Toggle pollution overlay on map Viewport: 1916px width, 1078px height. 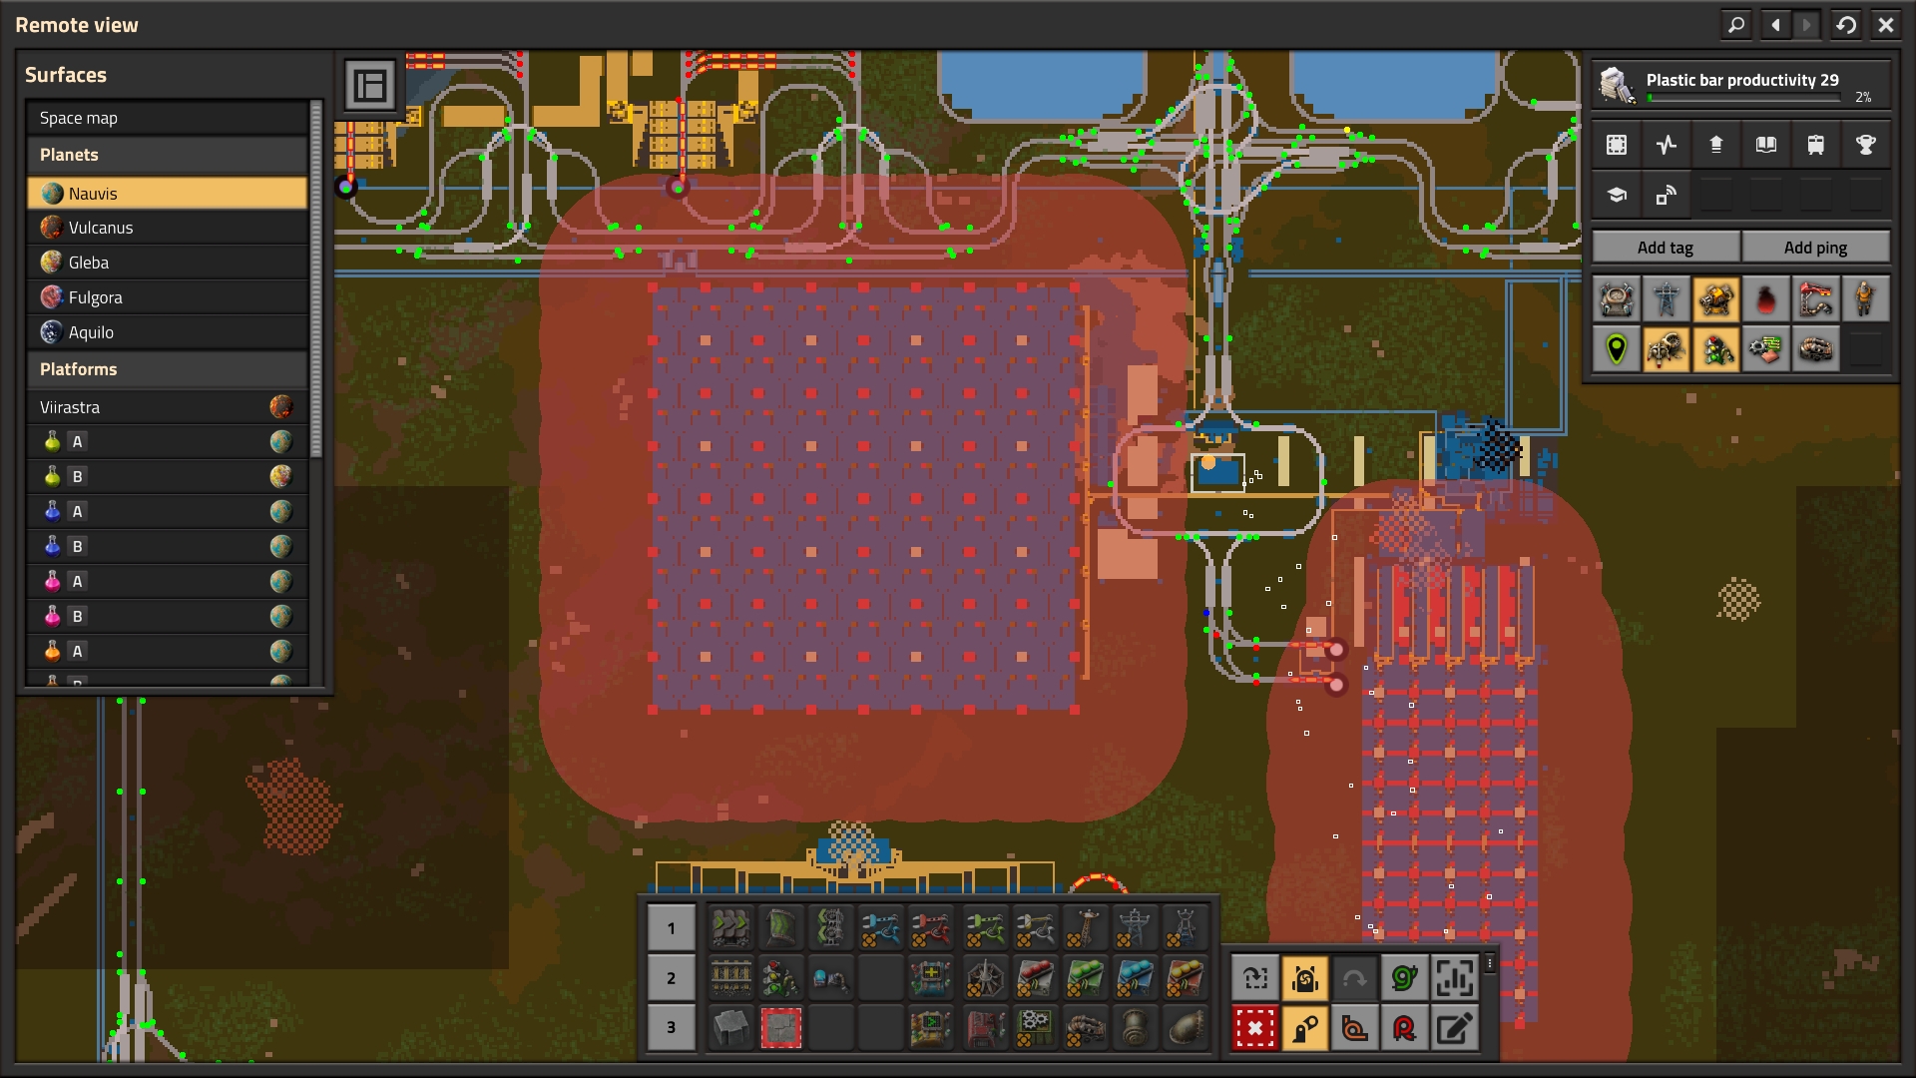[x=1766, y=299]
